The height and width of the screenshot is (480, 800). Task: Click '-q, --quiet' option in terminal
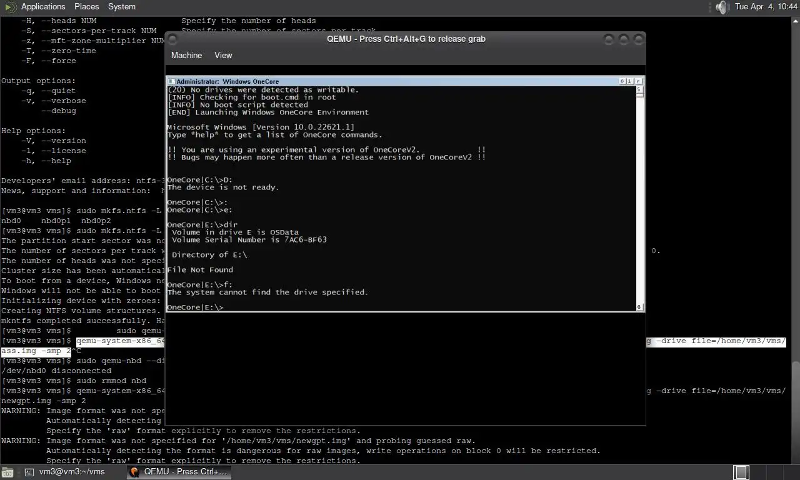pyautogui.click(x=49, y=91)
